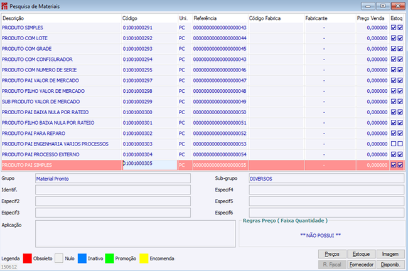Toggle second checkbox on PRODUTO PAI PROCESSO EXTERNO row

pyautogui.click(x=400, y=154)
